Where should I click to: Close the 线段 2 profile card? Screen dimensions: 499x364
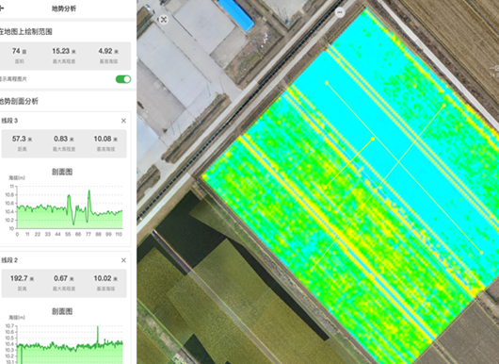pos(123,260)
